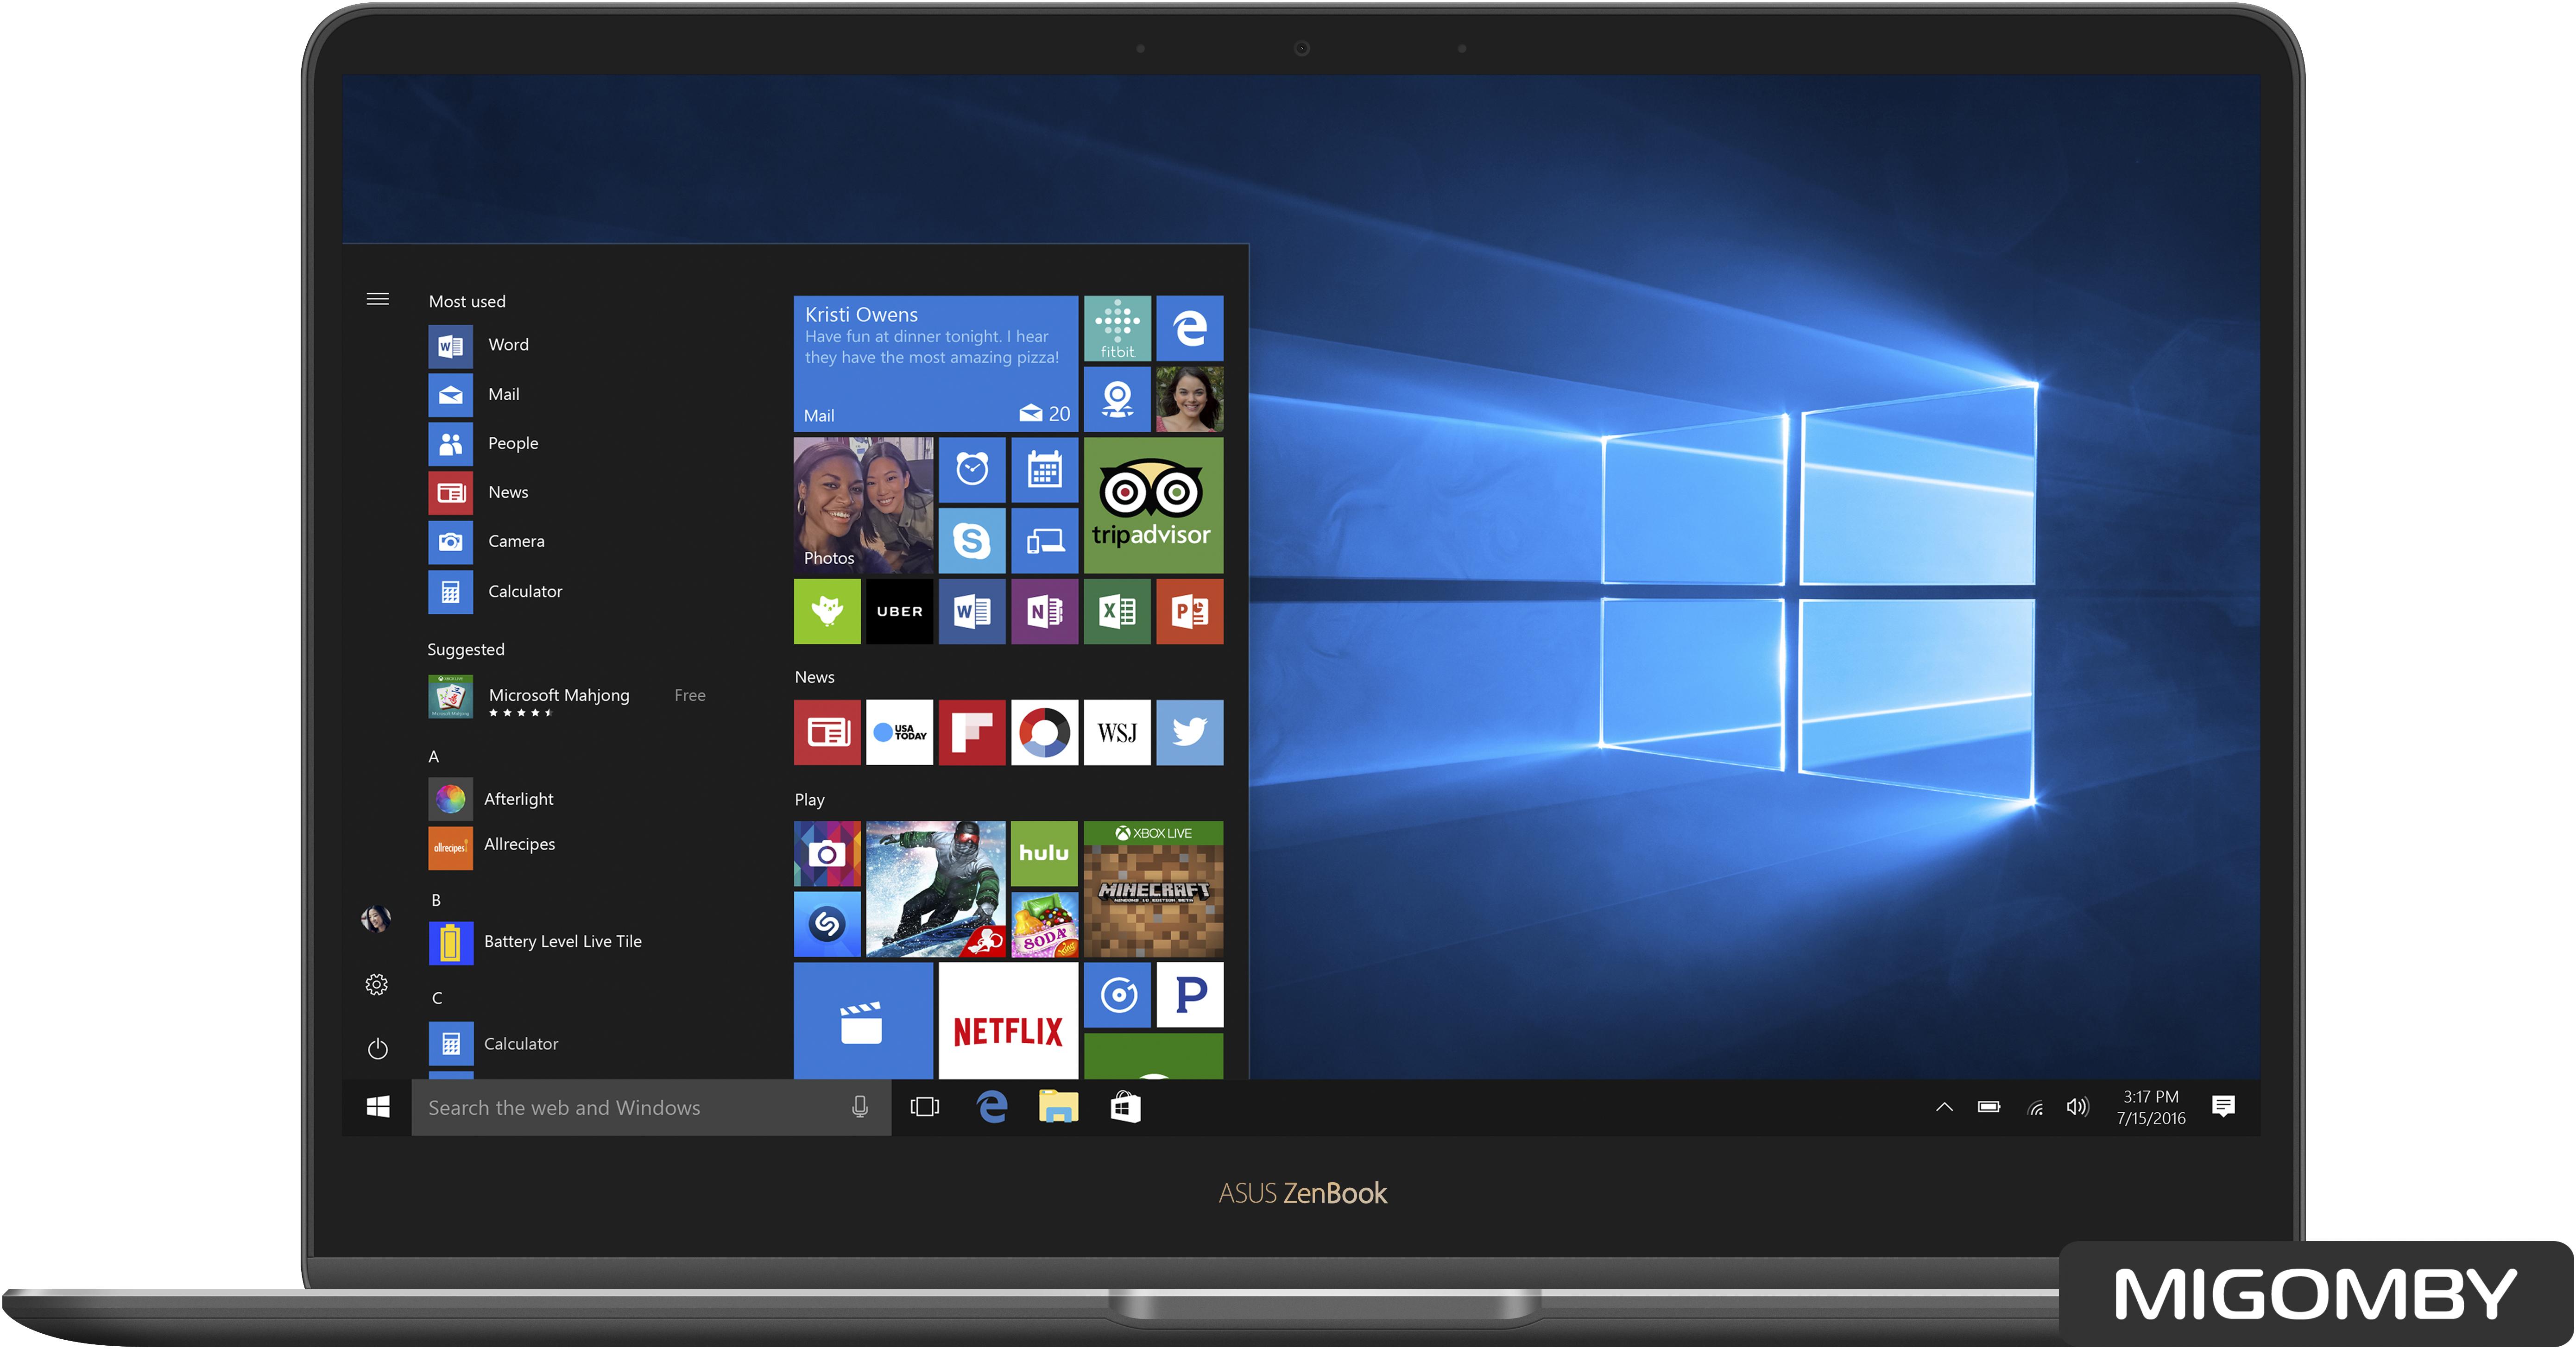Screen dimensions: 2576x1349
Task: Open the Twitter tile
Action: [1189, 733]
